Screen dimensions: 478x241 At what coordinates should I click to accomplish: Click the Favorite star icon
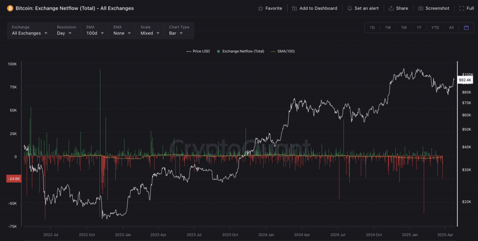[260, 8]
